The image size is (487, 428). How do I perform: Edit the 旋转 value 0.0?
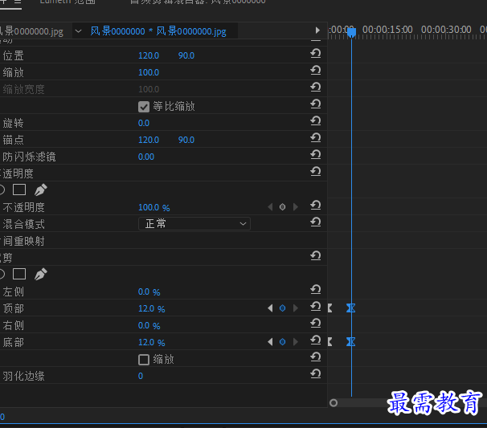[x=144, y=123]
